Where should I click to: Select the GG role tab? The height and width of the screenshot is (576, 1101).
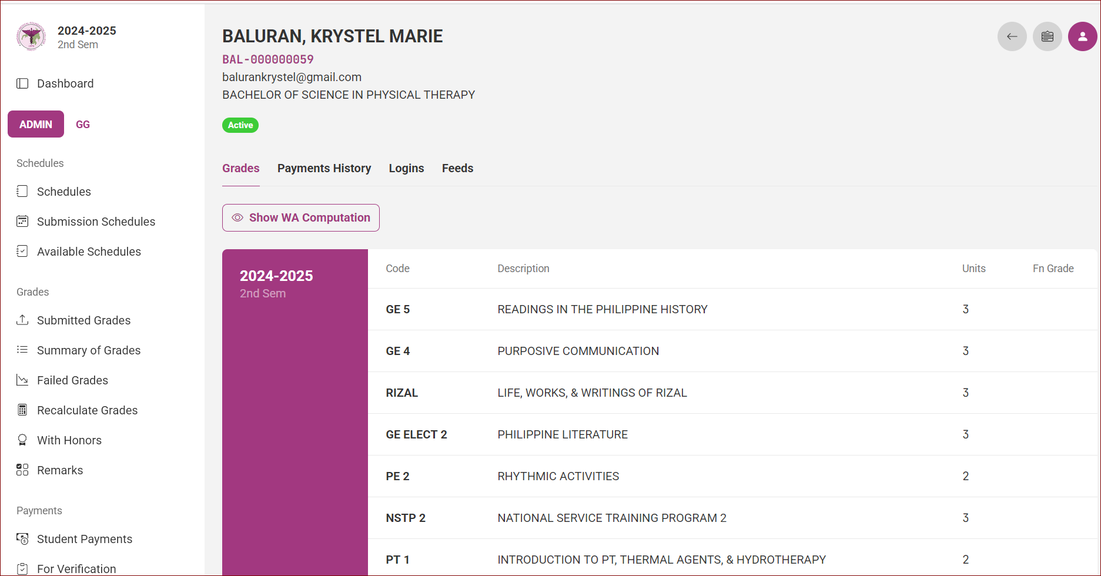tap(83, 124)
